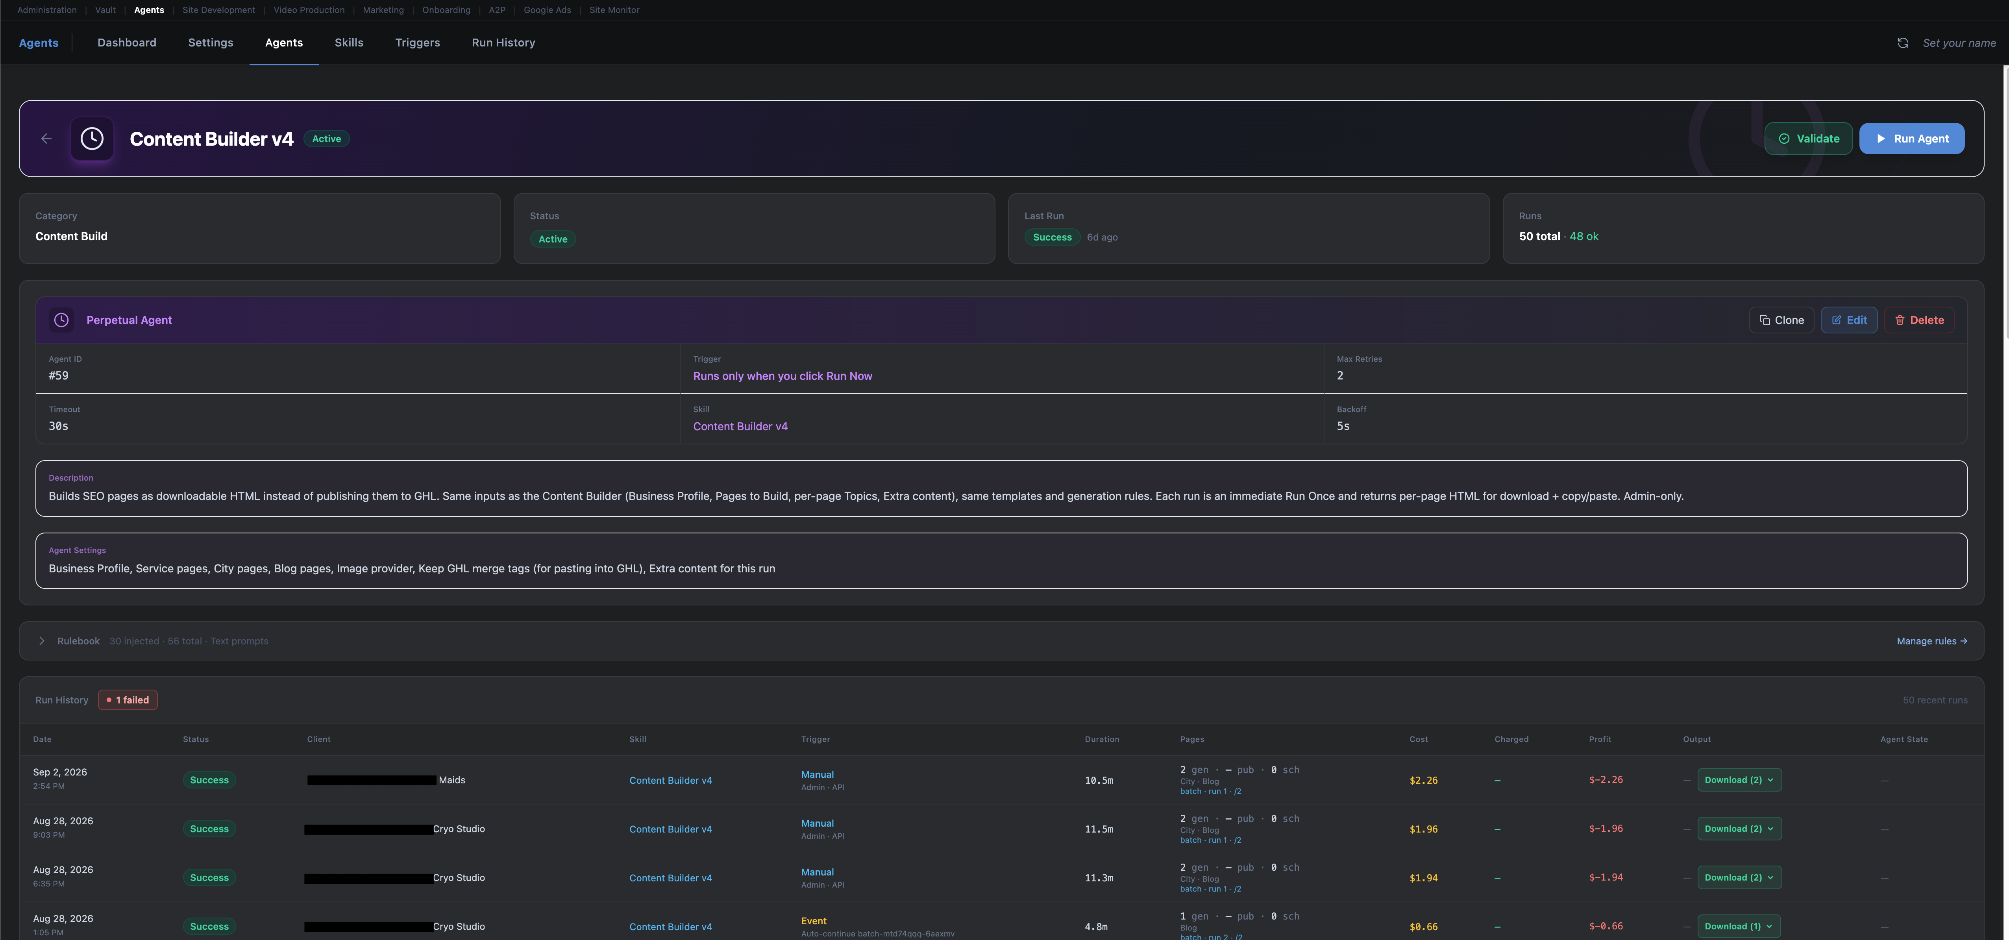2009x940 pixels.
Task: Open Manage rules link
Action: click(x=1932, y=641)
